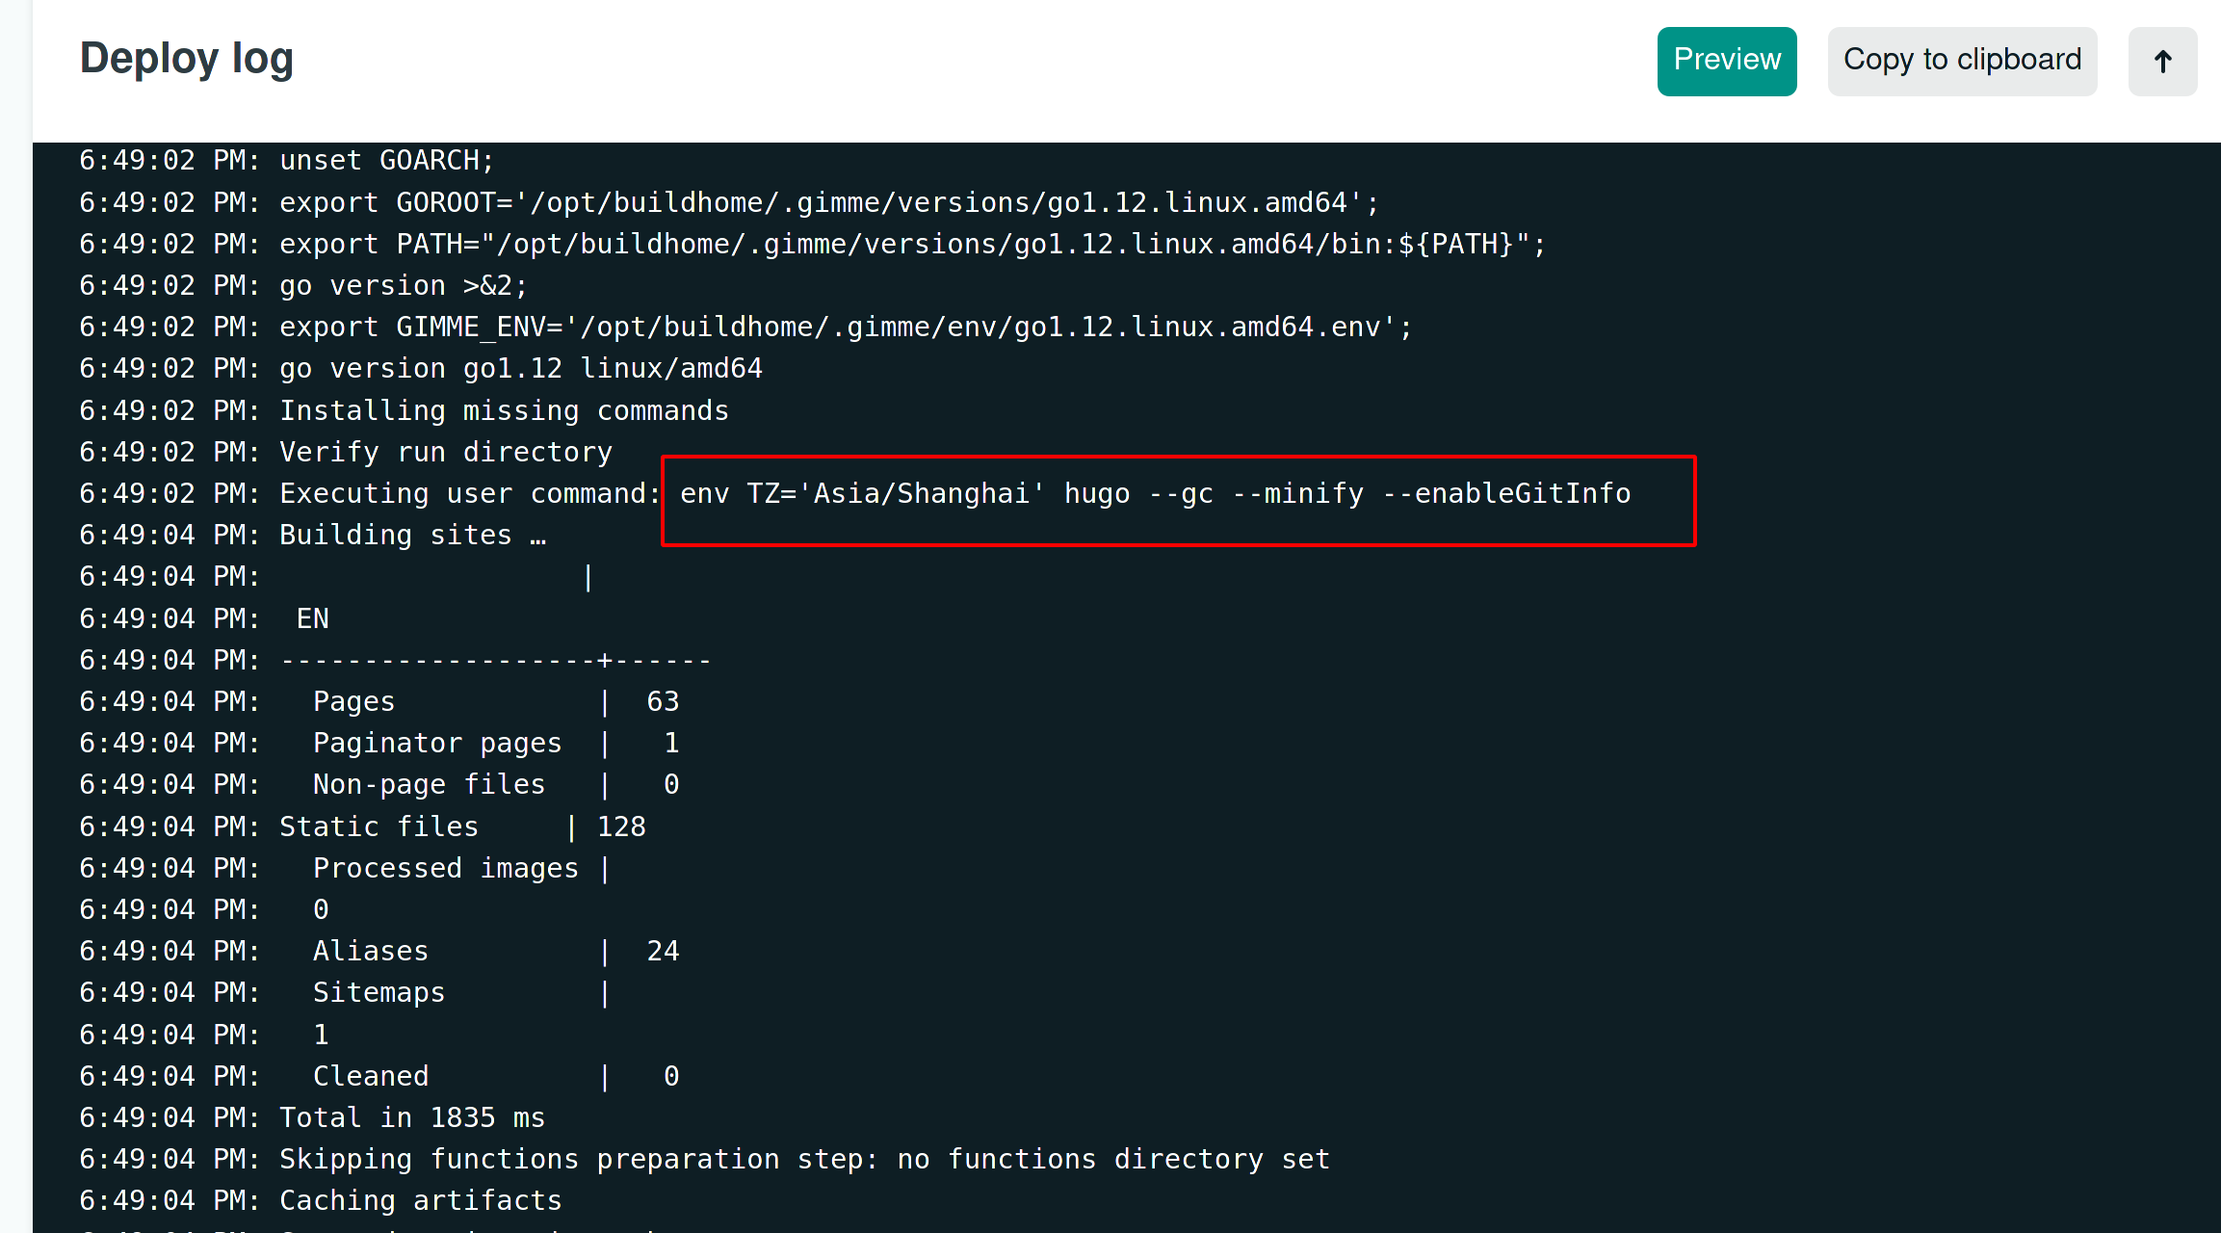Click the 'go version >&2;' line
The width and height of the screenshot is (2221, 1233).
(x=303, y=285)
